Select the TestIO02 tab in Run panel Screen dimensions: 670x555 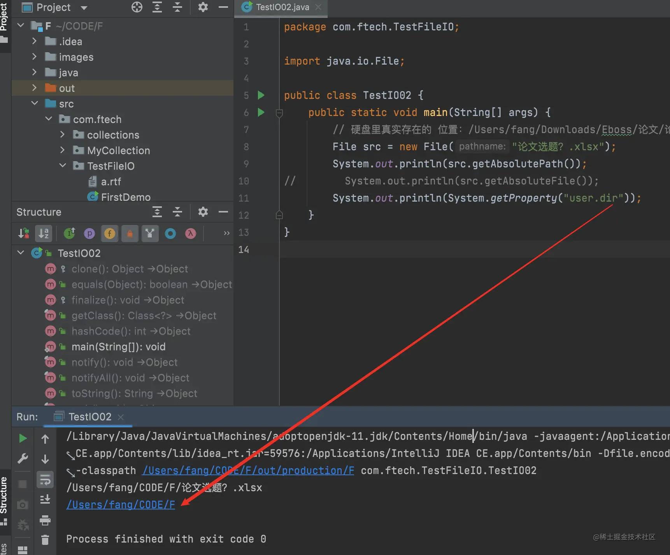(89, 417)
